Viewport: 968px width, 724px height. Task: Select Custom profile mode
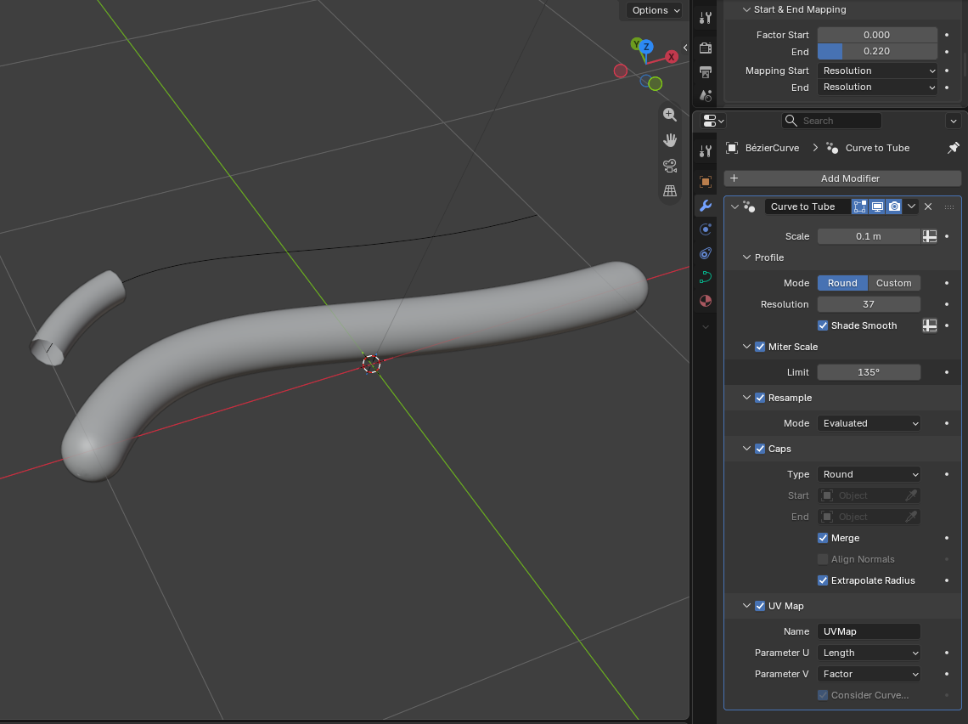pos(894,283)
